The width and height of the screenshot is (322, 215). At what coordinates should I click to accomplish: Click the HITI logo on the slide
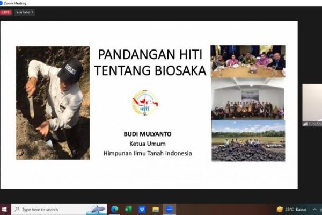click(145, 103)
